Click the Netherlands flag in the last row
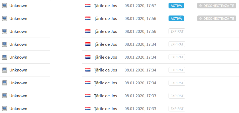 click(x=88, y=109)
